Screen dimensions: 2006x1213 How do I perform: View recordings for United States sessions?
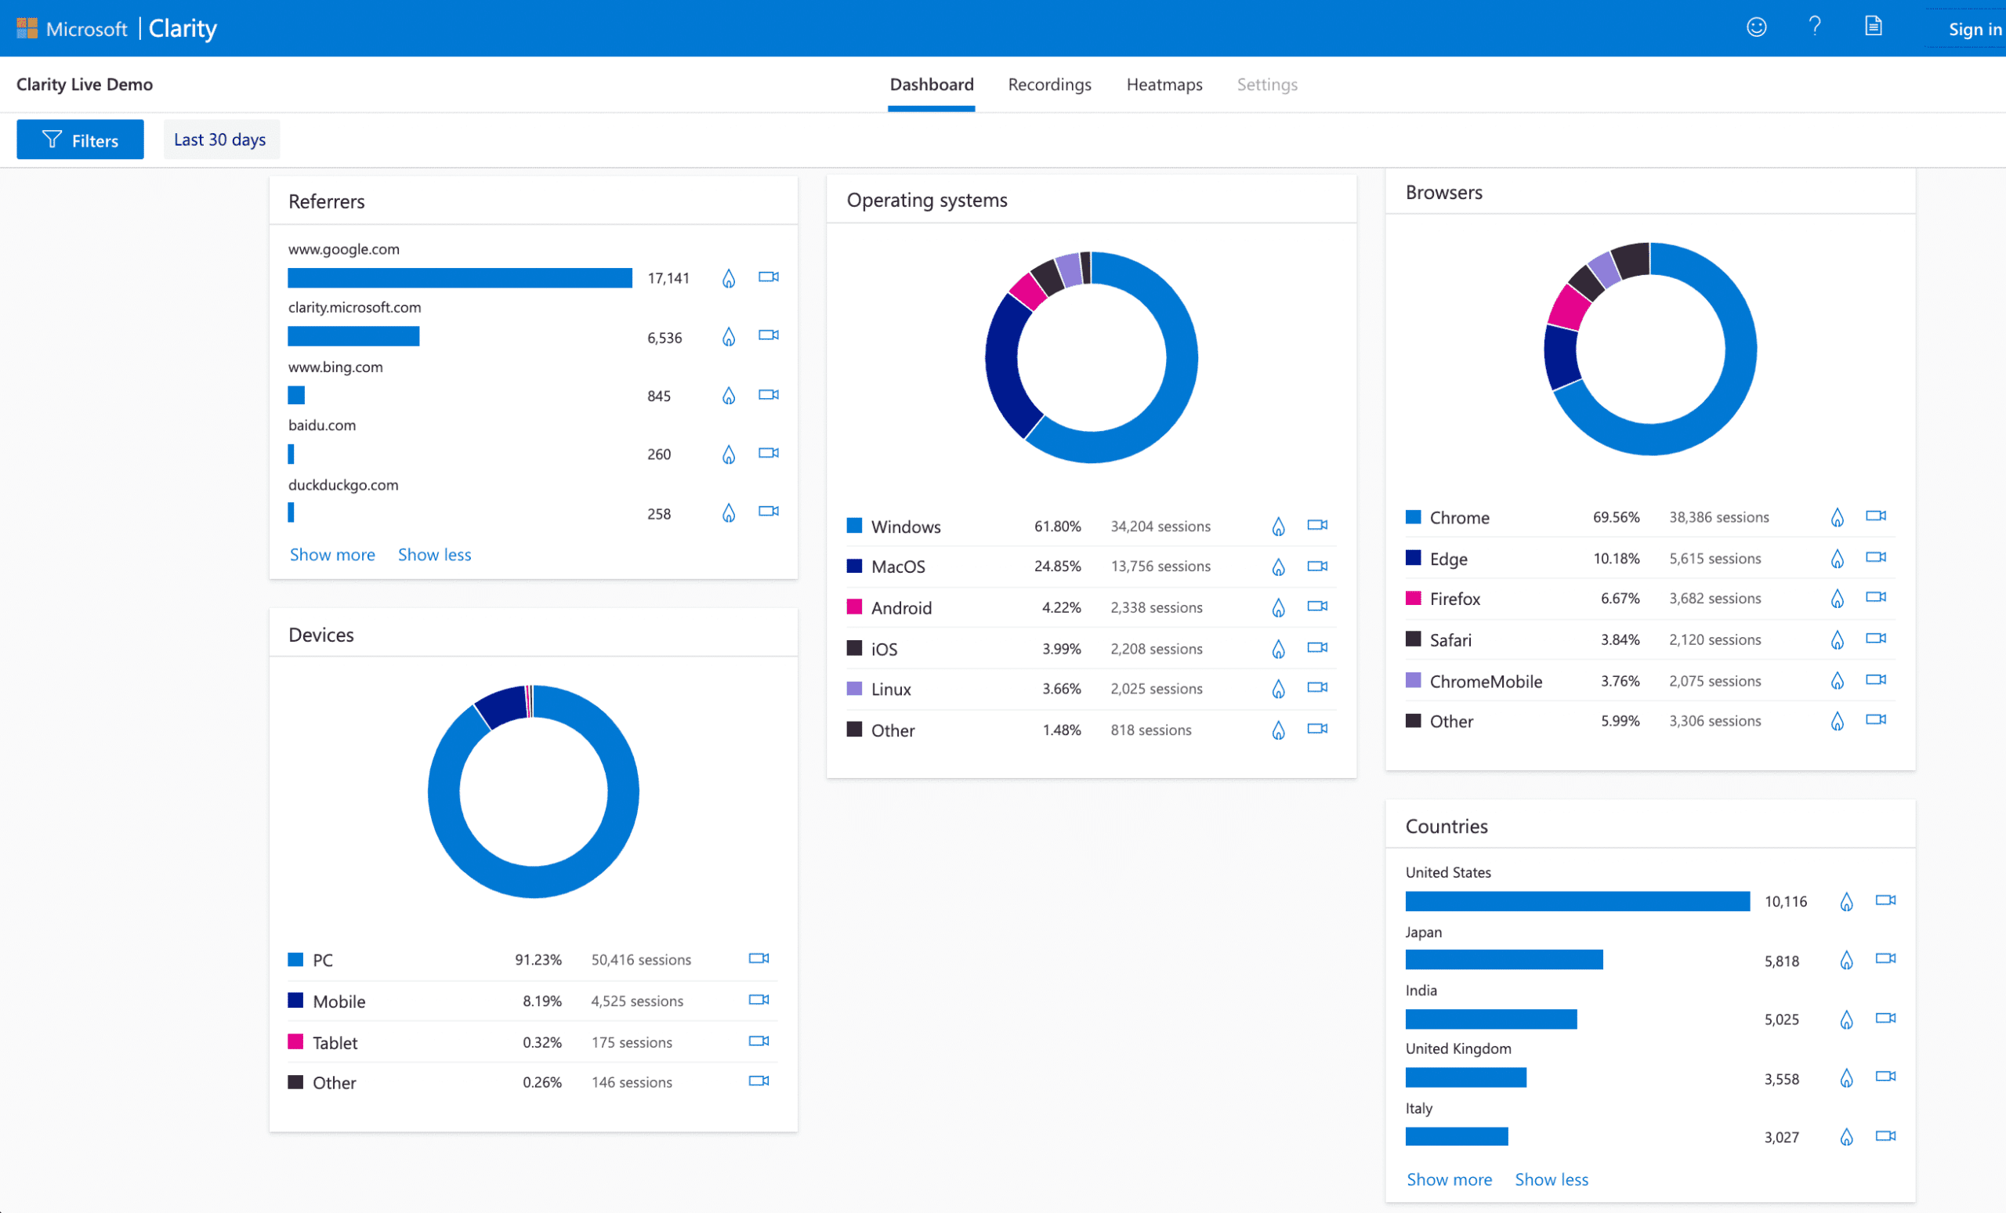[1885, 900]
